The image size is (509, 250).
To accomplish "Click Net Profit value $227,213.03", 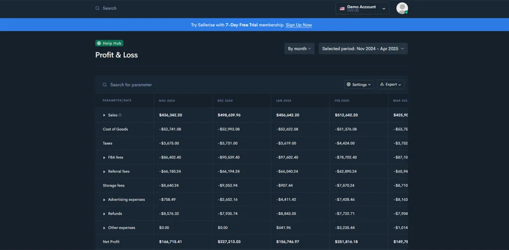I will click(229, 242).
